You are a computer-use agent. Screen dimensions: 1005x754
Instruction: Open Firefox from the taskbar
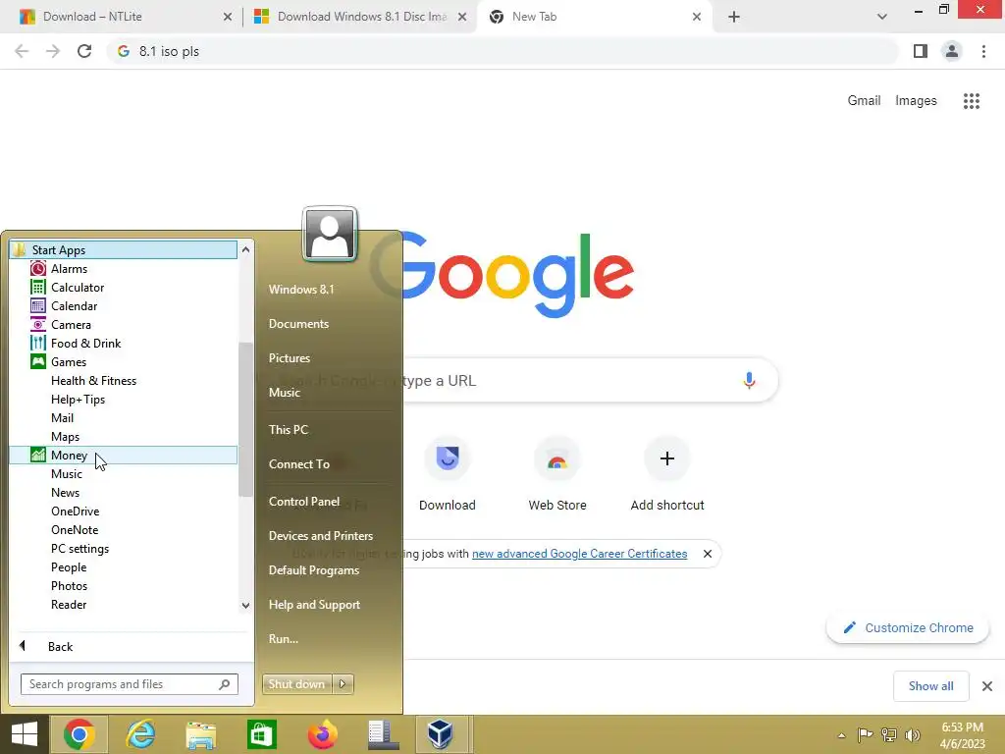[x=322, y=734]
